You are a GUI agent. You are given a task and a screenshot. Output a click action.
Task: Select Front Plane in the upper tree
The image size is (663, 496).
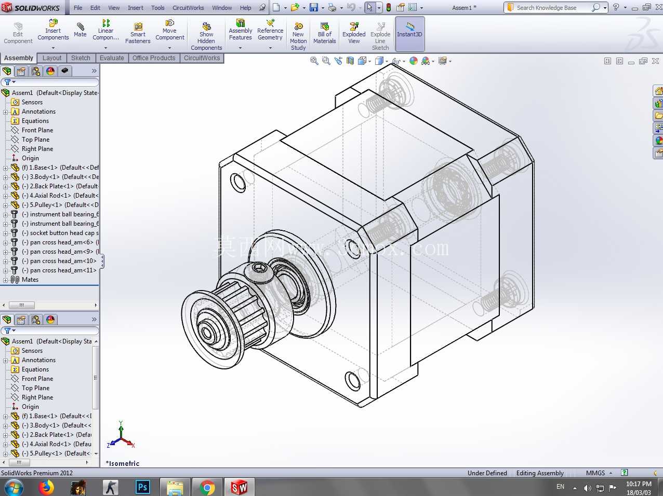coord(37,130)
